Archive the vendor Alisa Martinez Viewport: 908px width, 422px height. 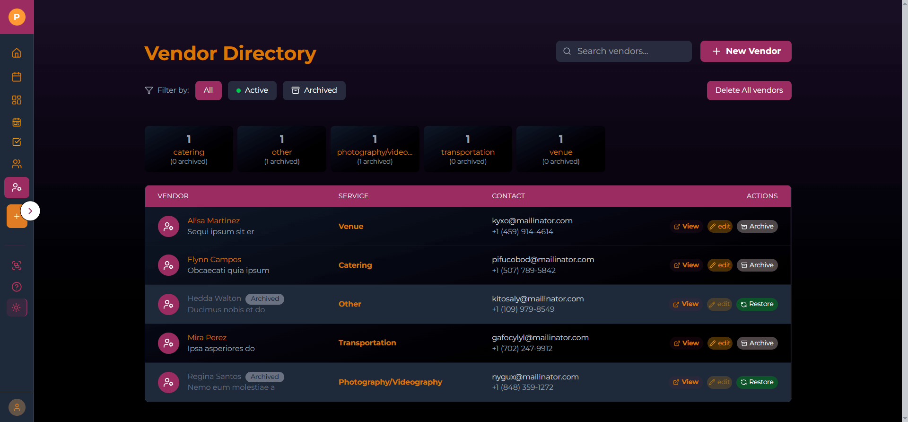click(757, 227)
